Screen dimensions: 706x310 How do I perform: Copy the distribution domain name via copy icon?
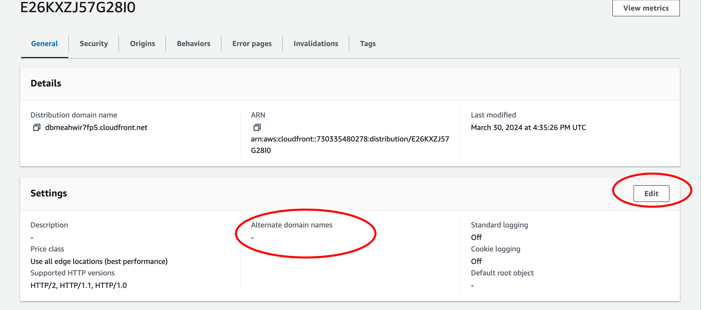coord(36,127)
